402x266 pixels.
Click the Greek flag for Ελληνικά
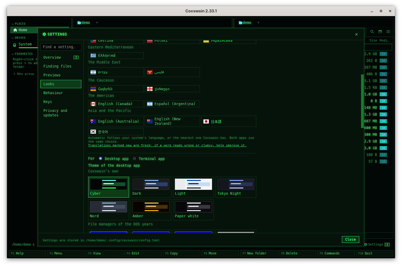(x=93, y=55)
